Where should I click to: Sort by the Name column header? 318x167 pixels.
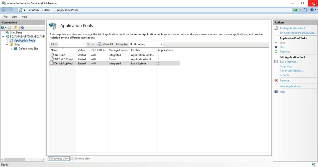pos(63,50)
